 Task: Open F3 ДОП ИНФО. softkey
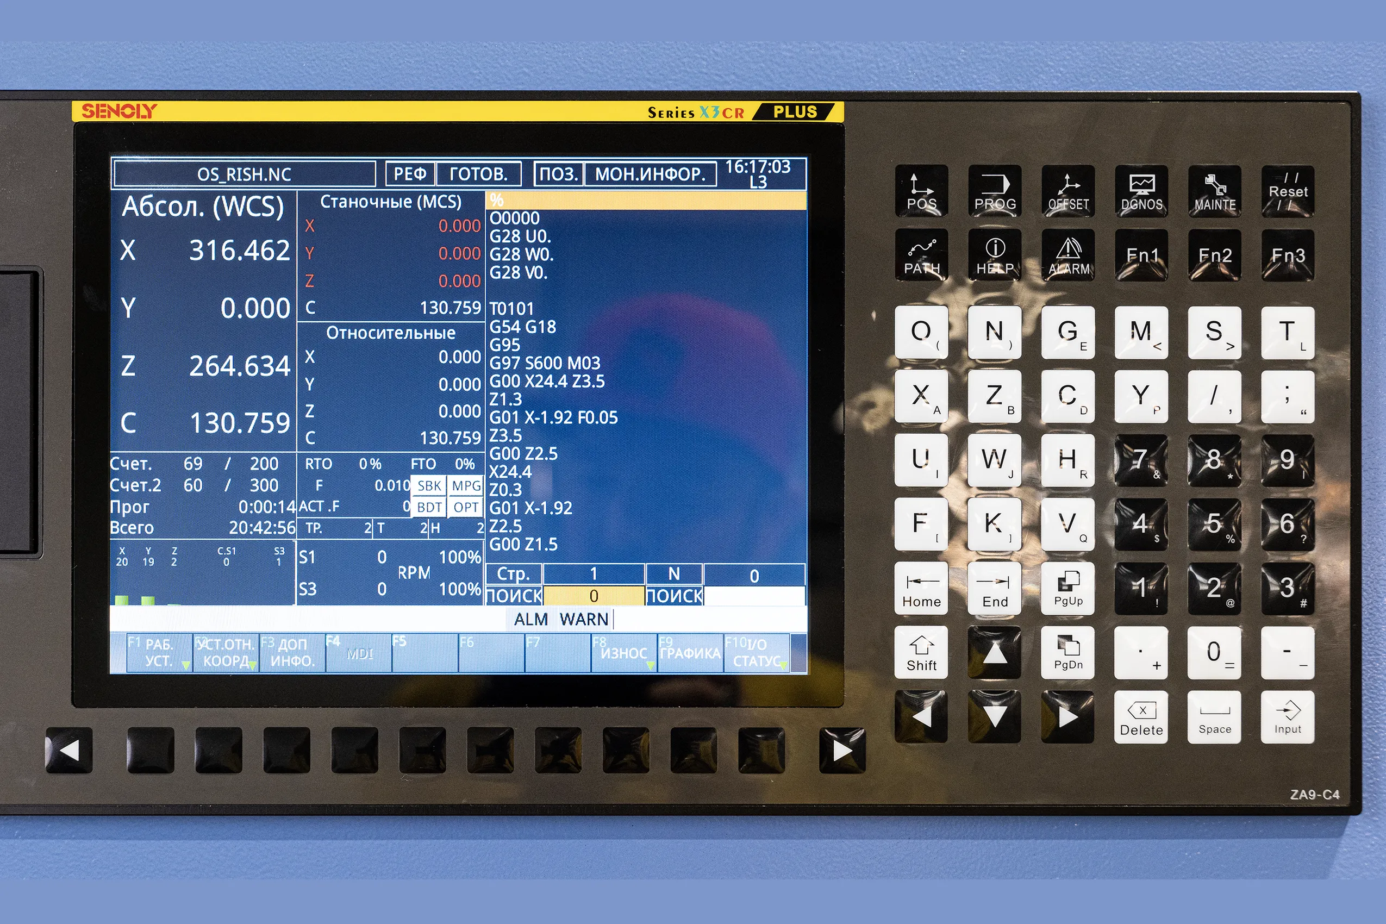click(x=292, y=653)
